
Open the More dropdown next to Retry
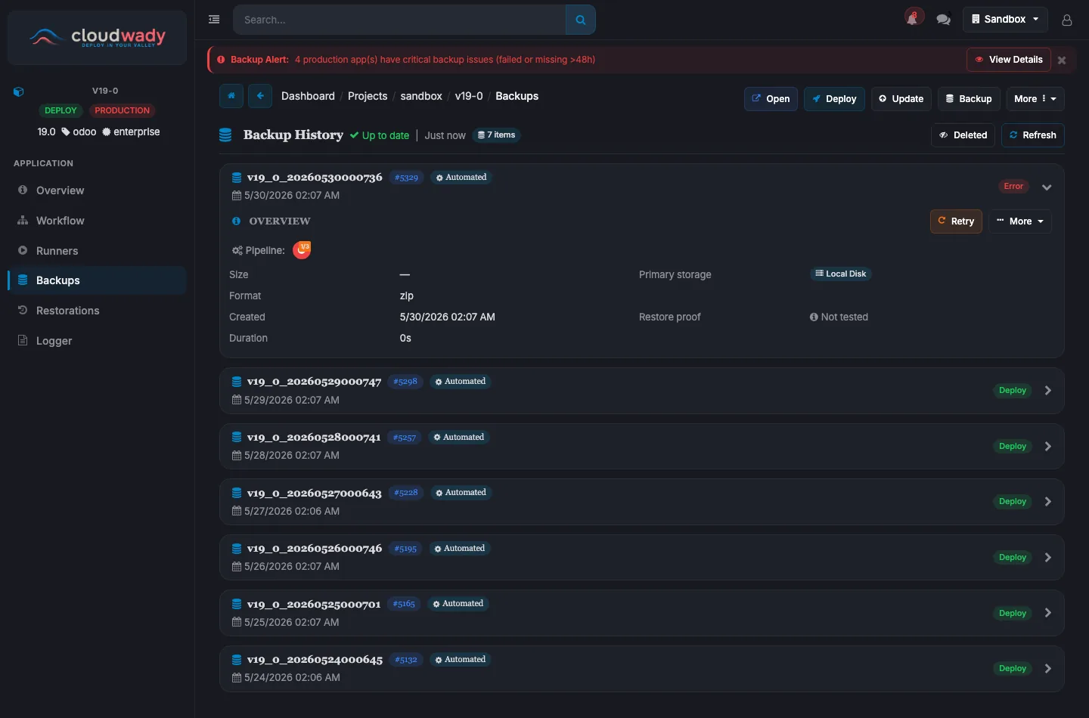click(1020, 221)
